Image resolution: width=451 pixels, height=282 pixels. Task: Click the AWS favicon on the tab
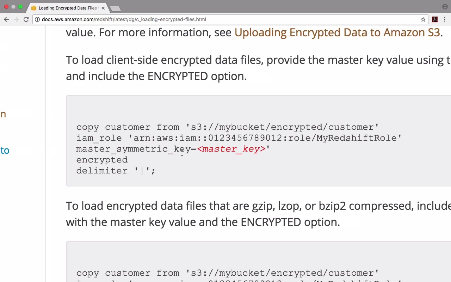pos(34,8)
